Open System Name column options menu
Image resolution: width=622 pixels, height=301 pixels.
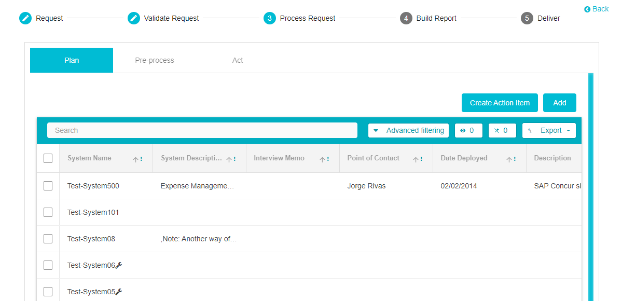pos(141,159)
